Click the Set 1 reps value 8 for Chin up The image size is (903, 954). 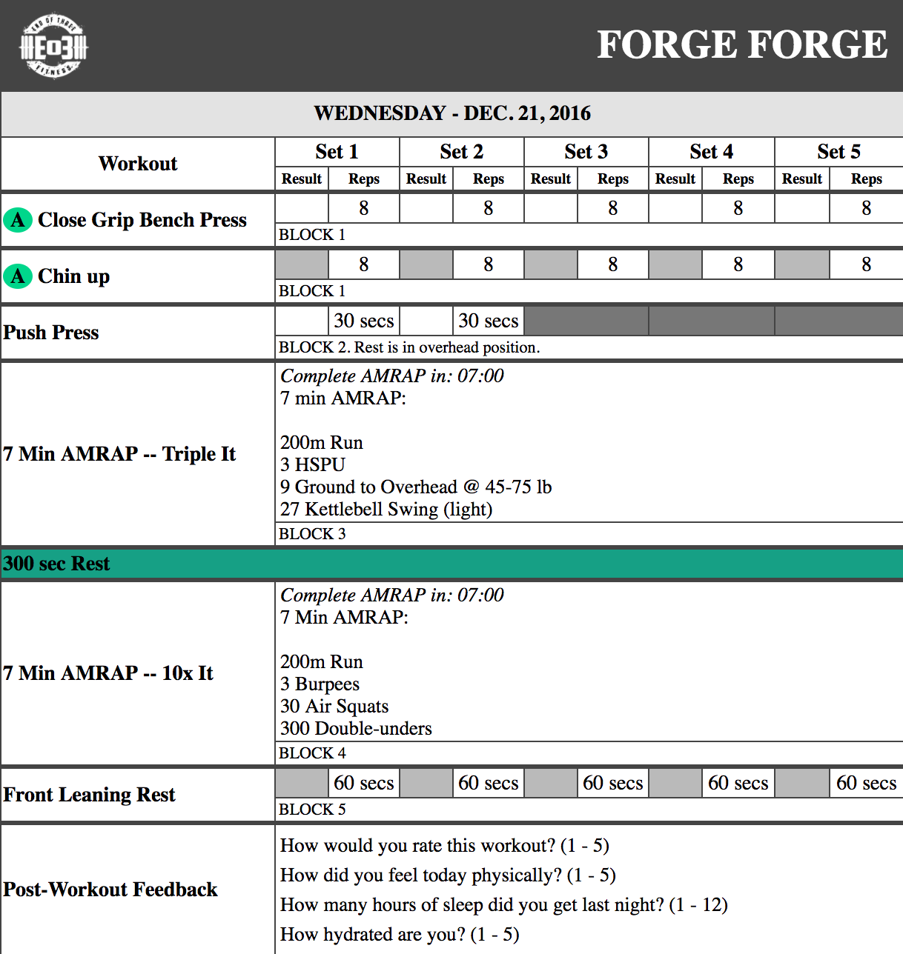(364, 264)
